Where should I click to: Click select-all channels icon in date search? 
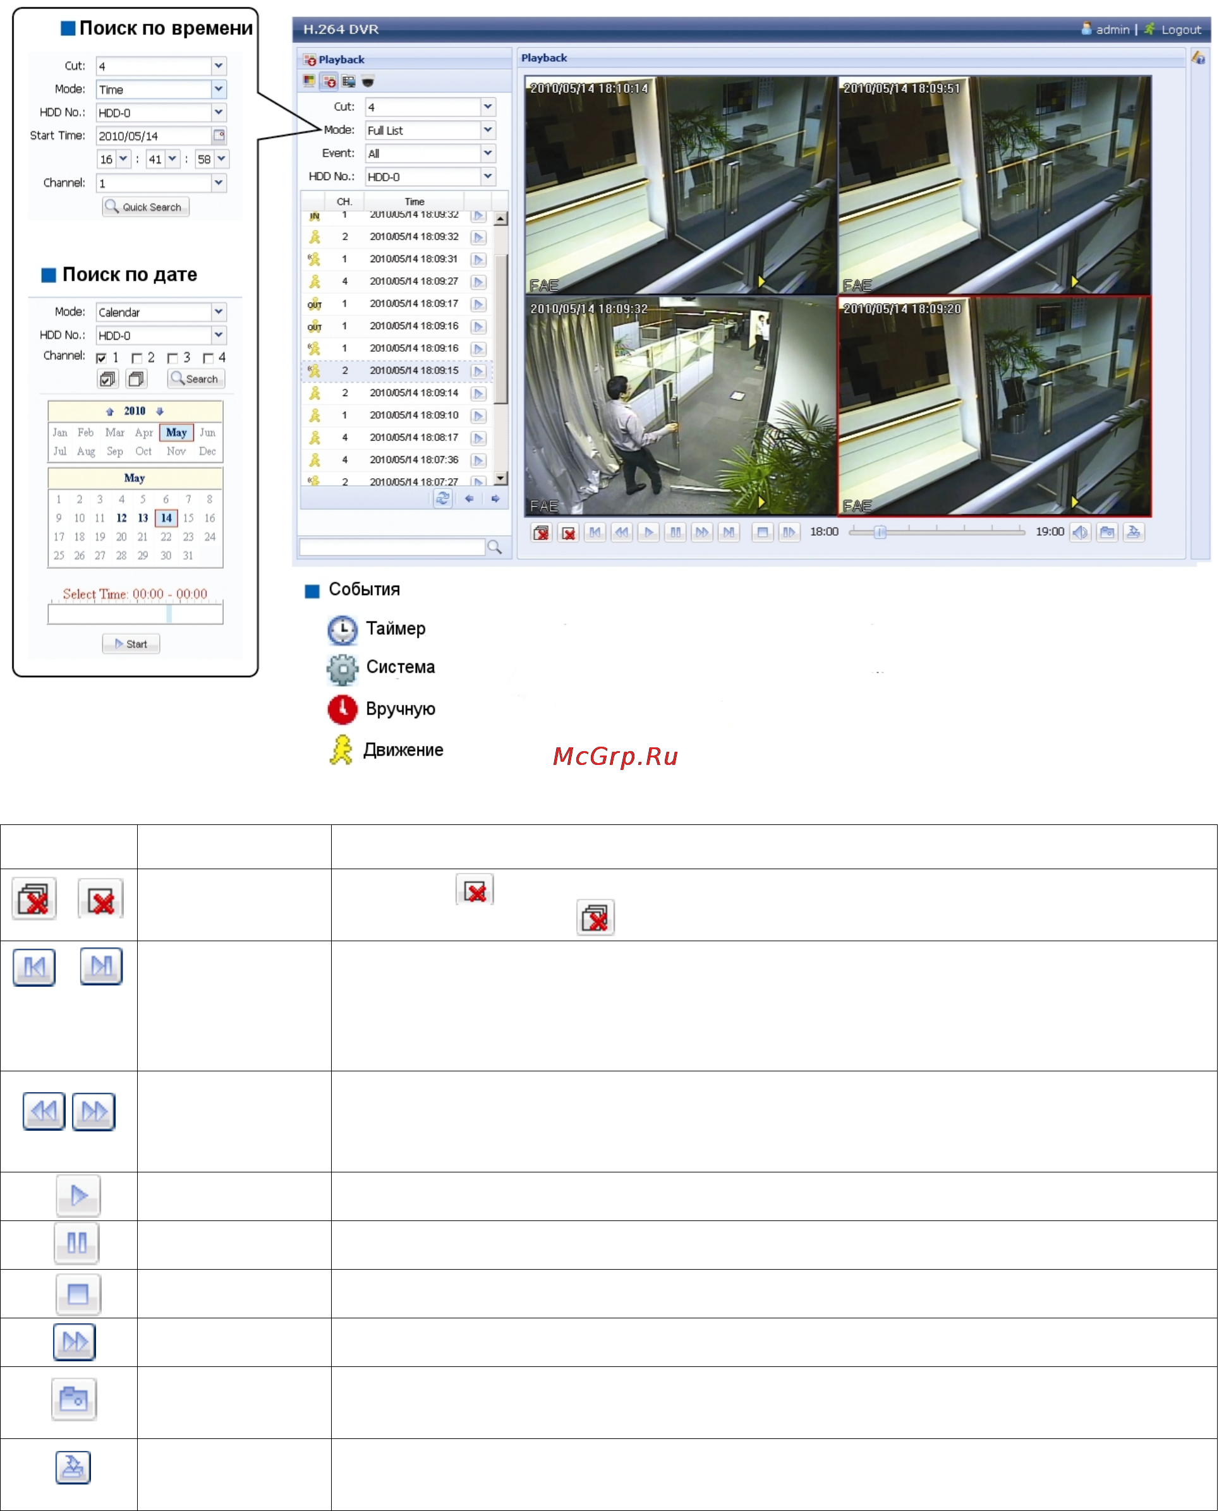point(108,380)
